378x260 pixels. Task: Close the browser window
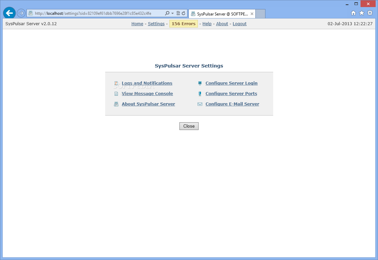point(368,4)
